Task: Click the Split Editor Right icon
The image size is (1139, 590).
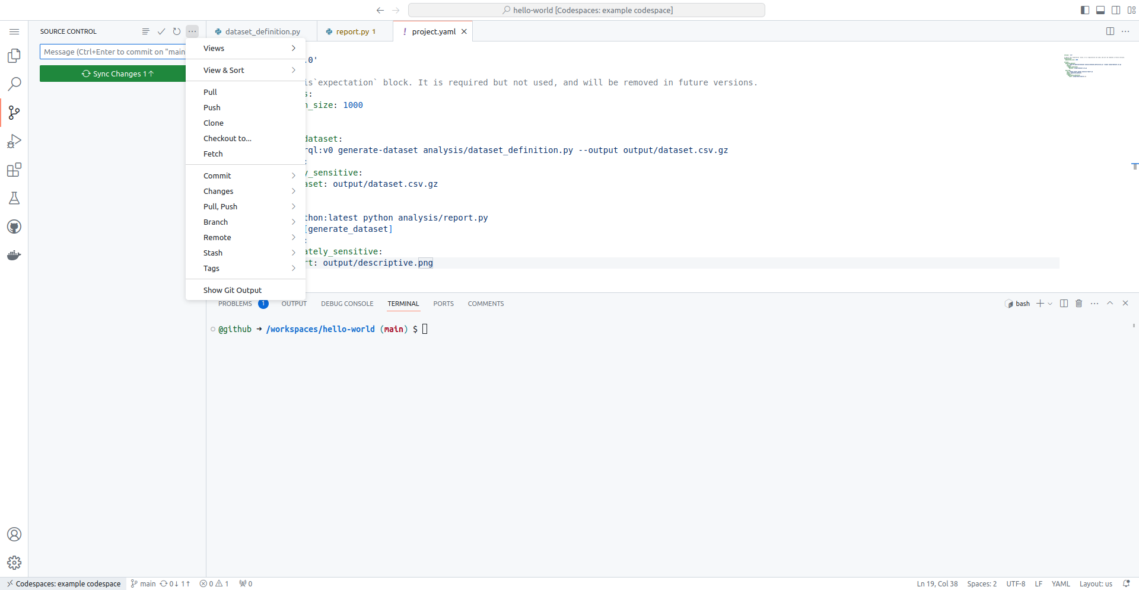Action: tap(1110, 31)
